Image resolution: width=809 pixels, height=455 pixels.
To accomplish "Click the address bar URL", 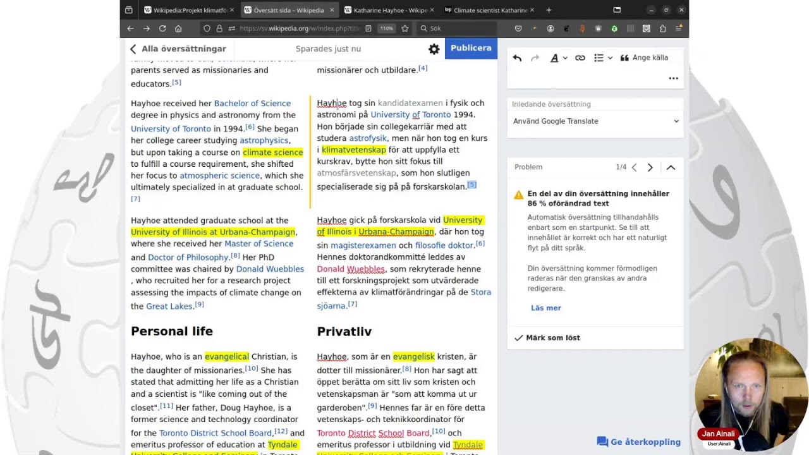I will click(x=300, y=28).
